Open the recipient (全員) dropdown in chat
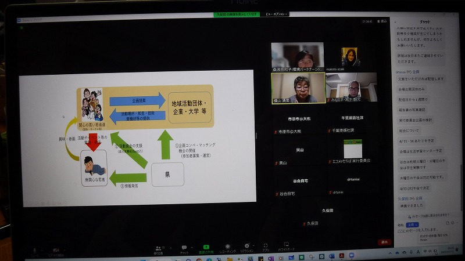The height and width of the screenshot is (261, 465). 412,225
